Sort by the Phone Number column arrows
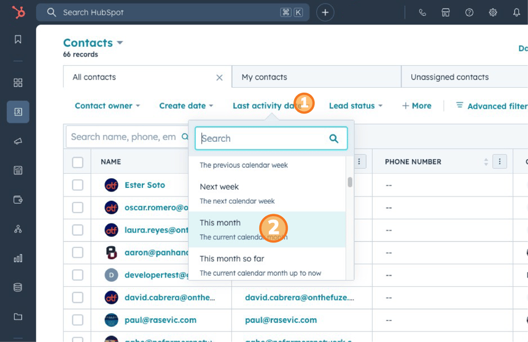This screenshot has height=342, width=528. point(486,161)
